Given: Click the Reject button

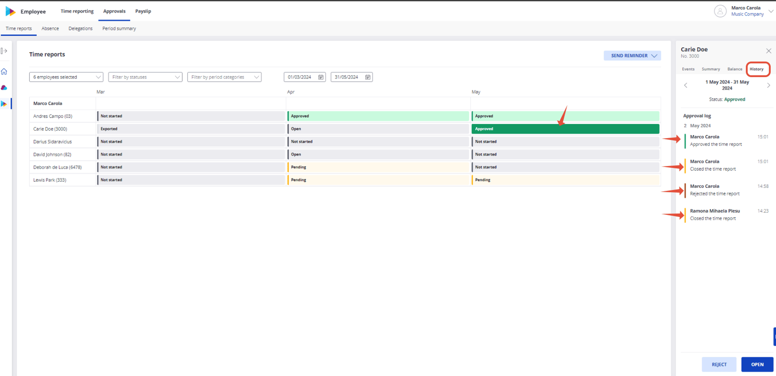Looking at the screenshot, I should pyautogui.click(x=719, y=364).
